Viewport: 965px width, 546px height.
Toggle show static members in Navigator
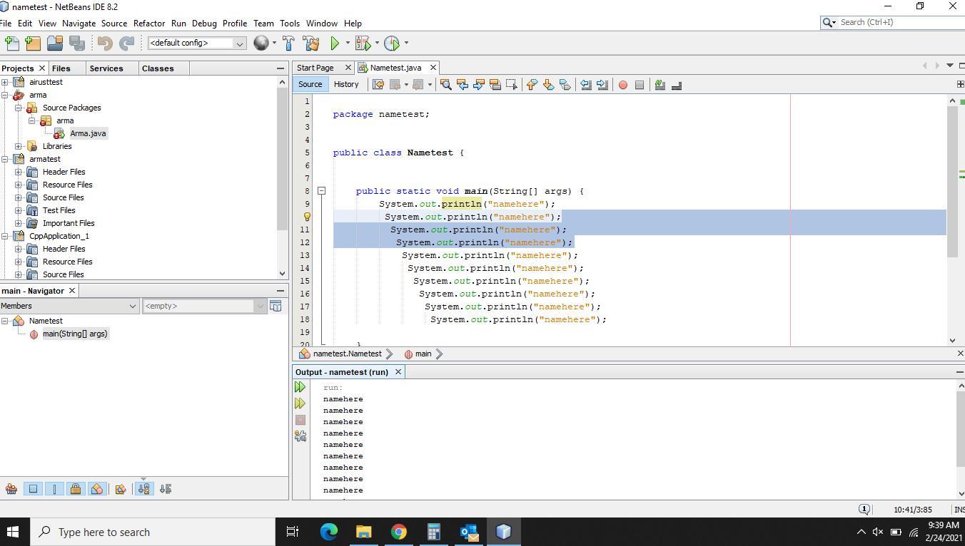click(x=54, y=489)
